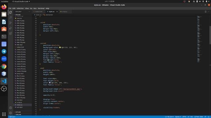
Task: Open LibreOffice Writer from the dock
Action: [x=4, y=22]
